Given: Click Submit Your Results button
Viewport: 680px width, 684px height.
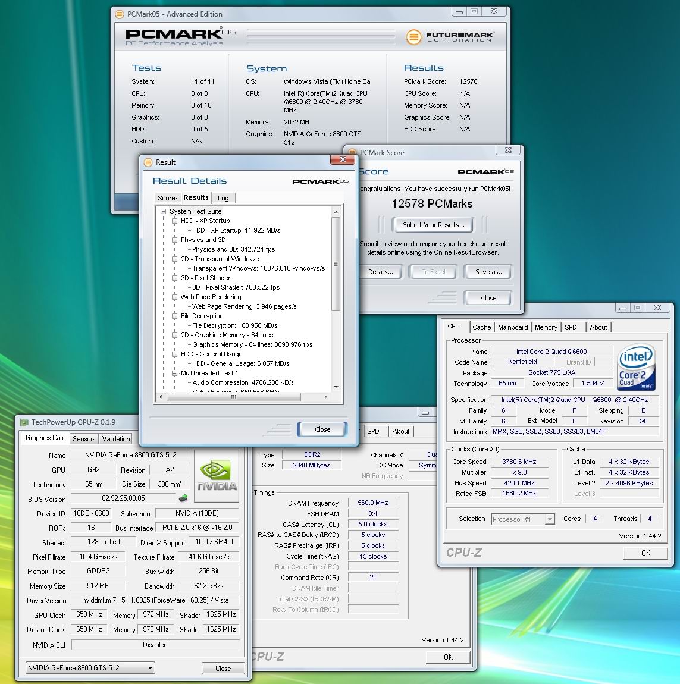Looking at the screenshot, I should coord(433,225).
